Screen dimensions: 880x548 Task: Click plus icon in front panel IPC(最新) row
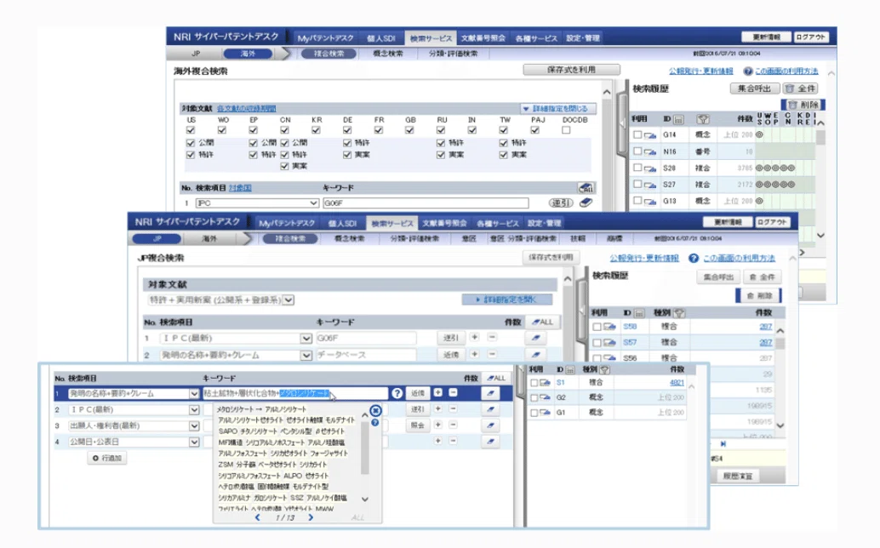[x=437, y=409]
